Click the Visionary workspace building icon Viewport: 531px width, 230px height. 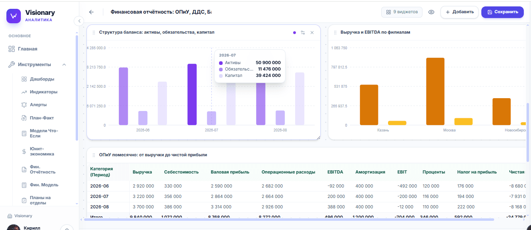click(x=10, y=216)
